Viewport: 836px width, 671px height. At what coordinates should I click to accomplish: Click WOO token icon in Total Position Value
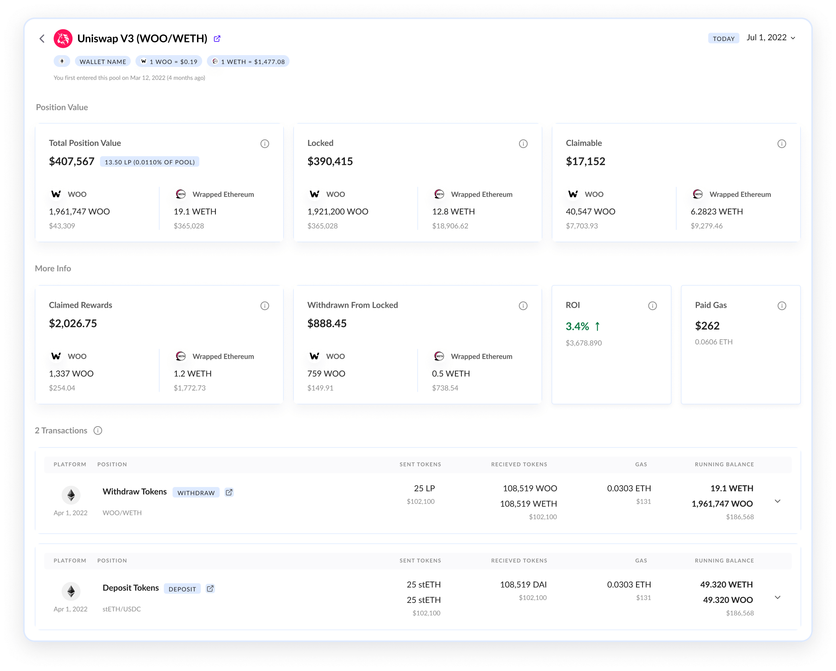[x=56, y=194]
